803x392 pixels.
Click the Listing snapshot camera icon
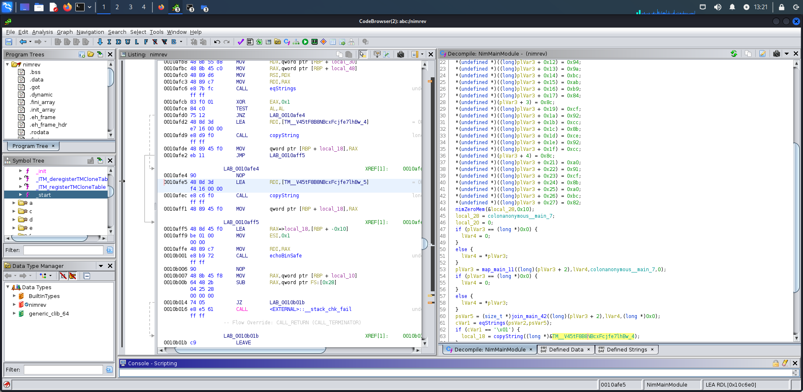click(401, 54)
